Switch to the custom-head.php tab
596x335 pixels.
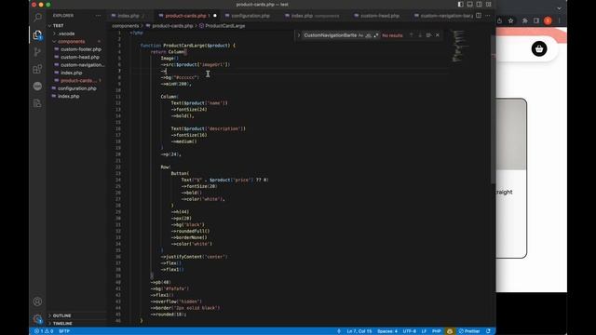380,16
